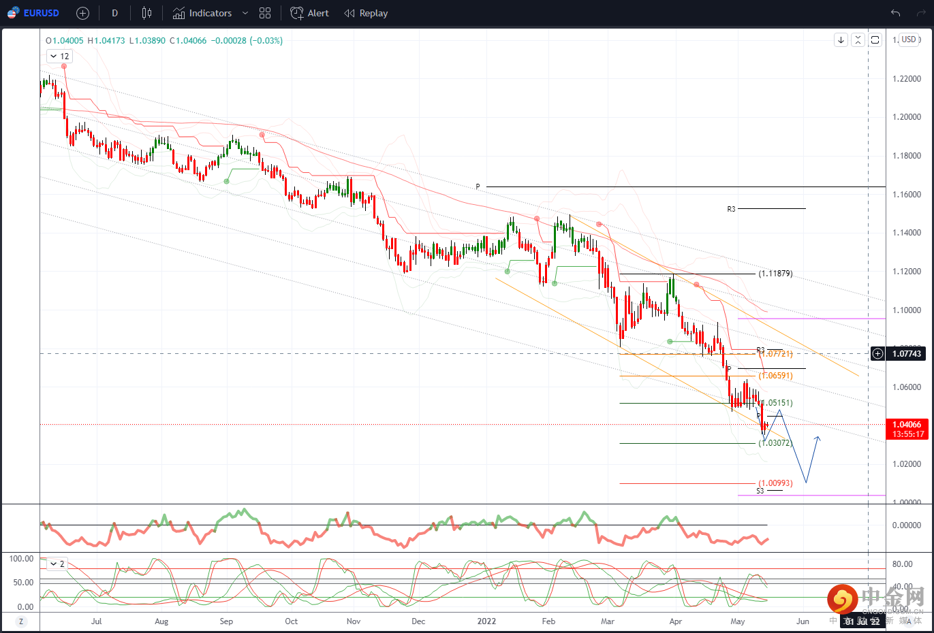The width and height of the screenshot is (934, 633).
Task: Click Oct on the time axis
Action: (x=291, y=621)
